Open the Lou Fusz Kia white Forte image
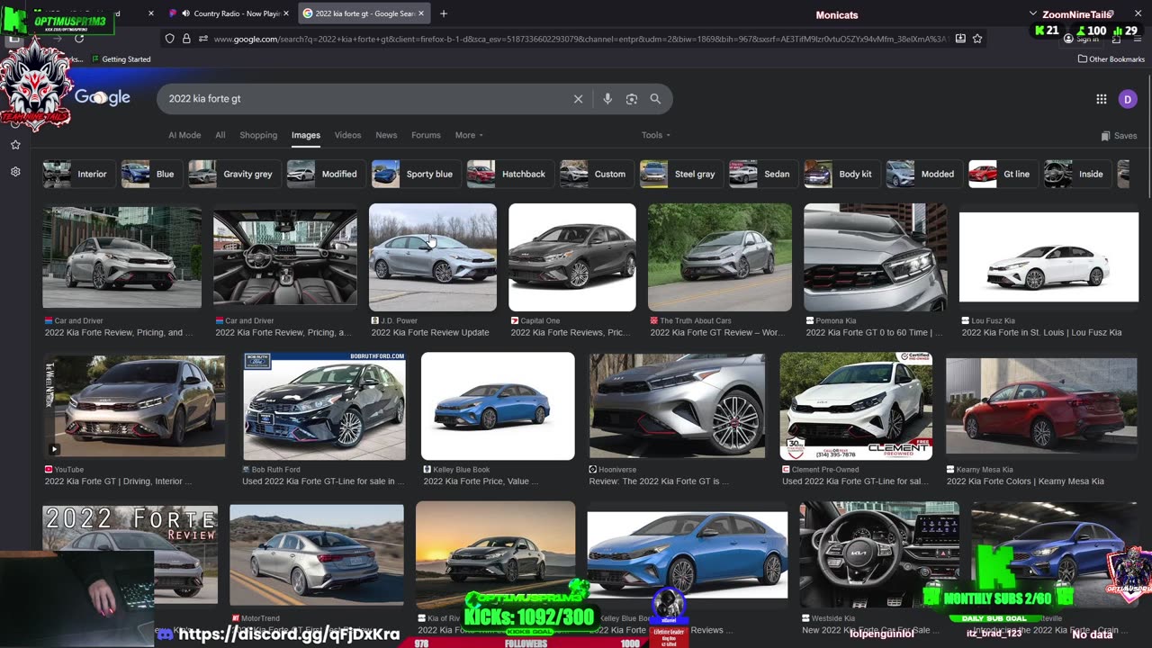This screenshot has height=648, width=1152. [x=1048, y=257]
